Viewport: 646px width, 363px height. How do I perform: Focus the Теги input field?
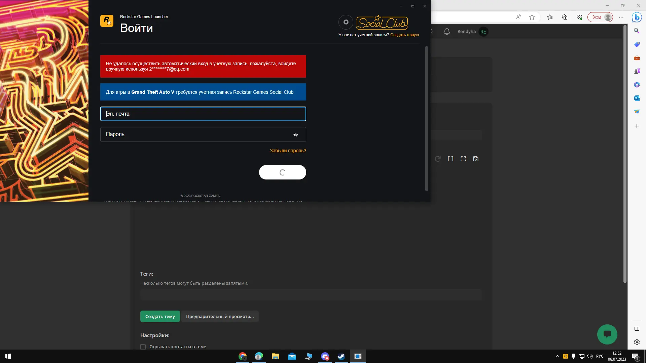pyautogui.click(x=311, y=295)
